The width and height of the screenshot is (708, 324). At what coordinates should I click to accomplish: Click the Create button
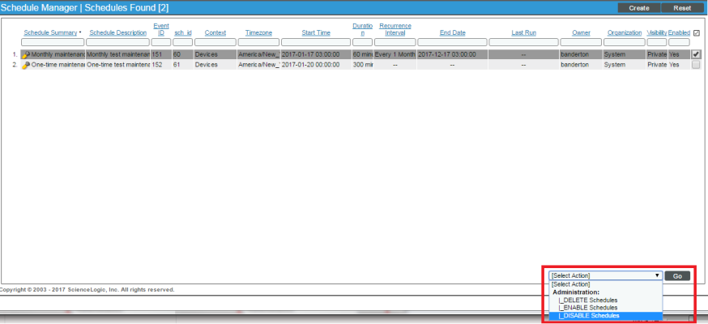coord(639,7)
